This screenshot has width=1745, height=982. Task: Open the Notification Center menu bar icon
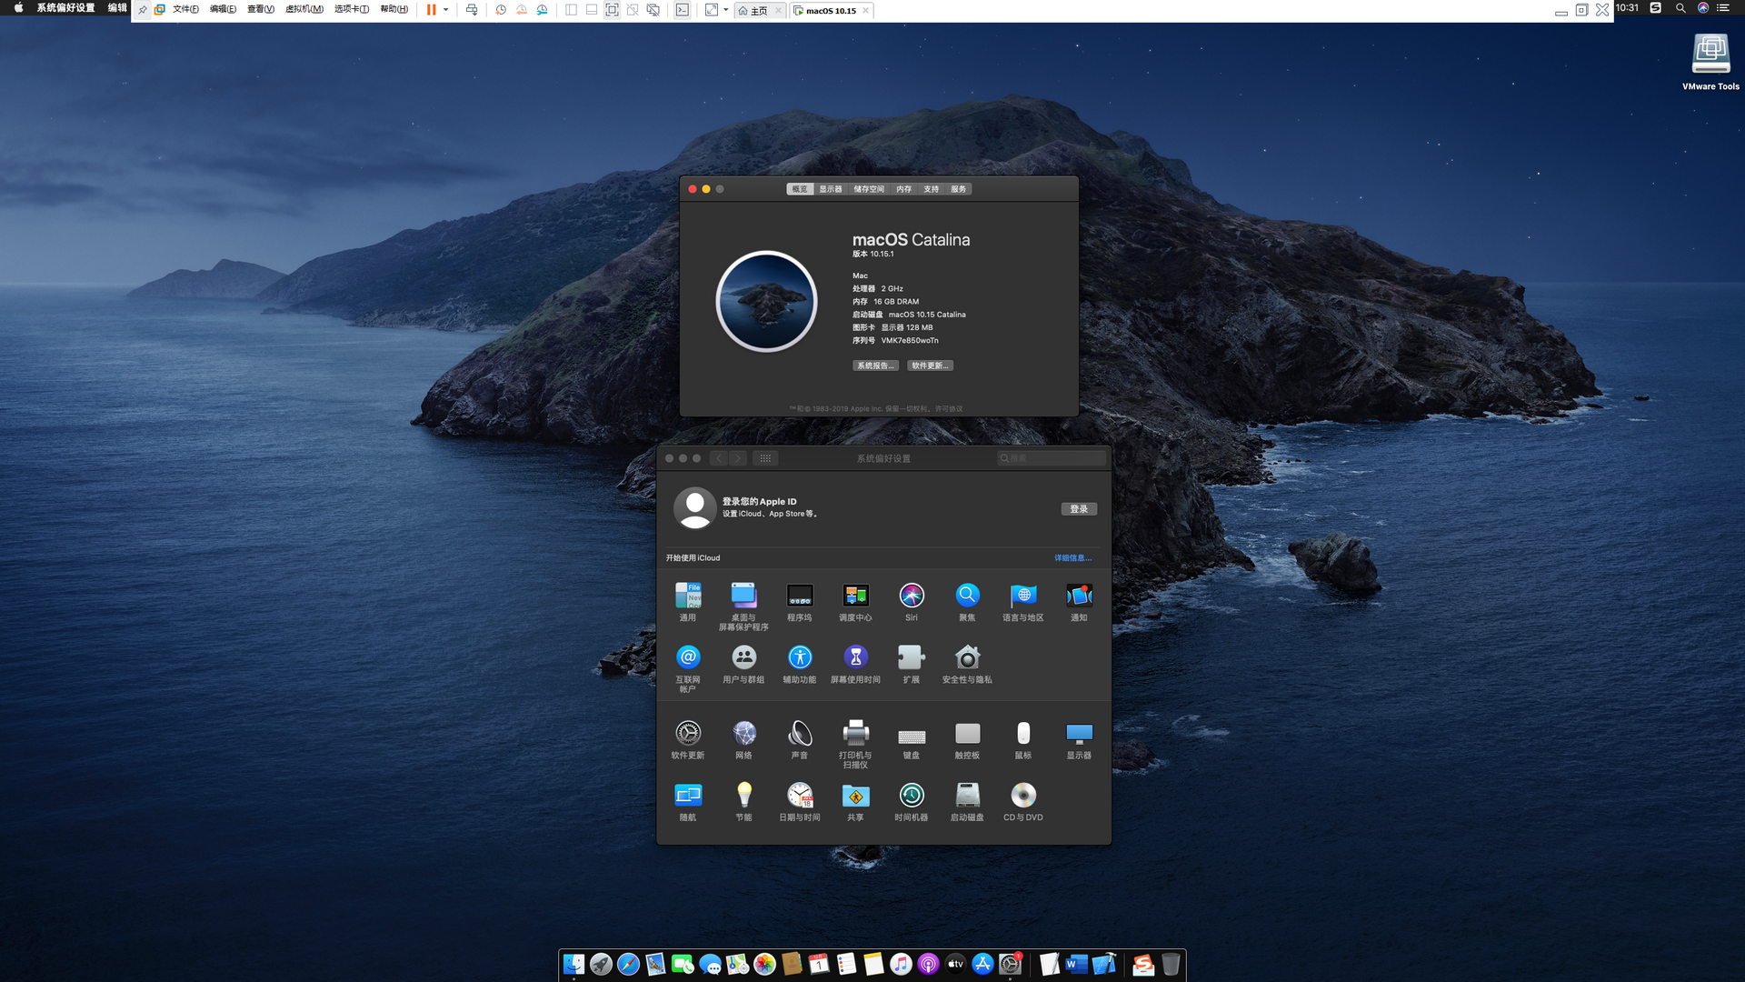point(1722,8)
